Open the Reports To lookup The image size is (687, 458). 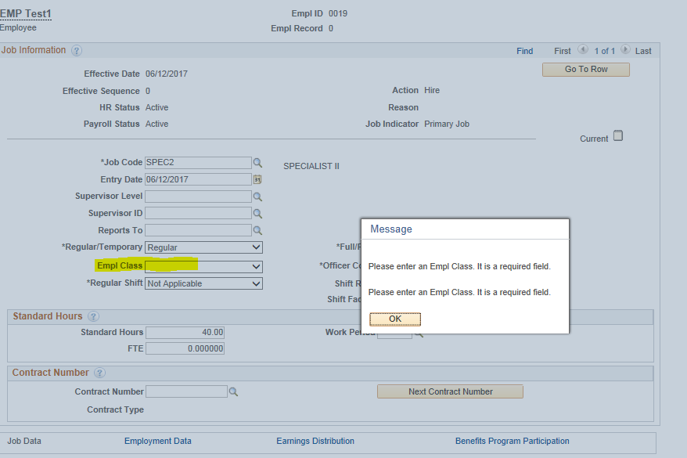pos(258,229)
